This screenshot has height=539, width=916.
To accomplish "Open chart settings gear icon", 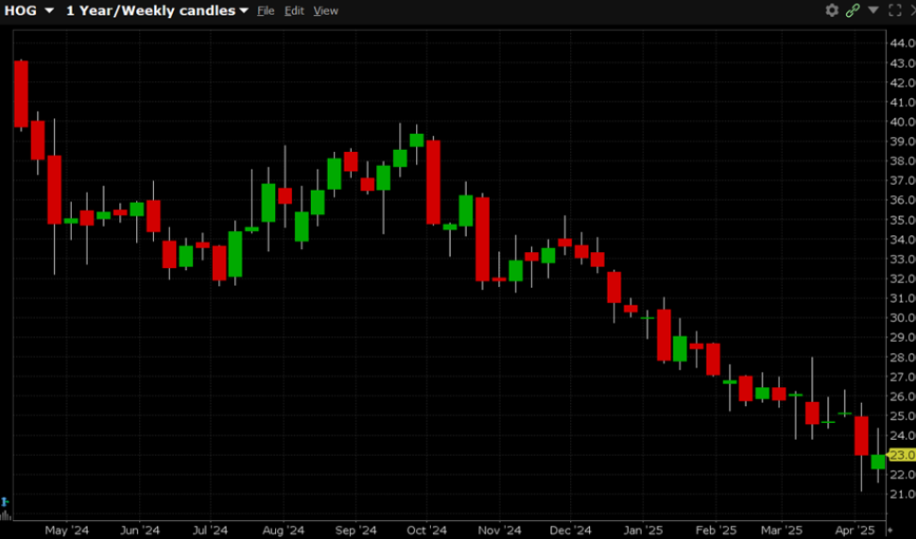I will click(832, 10).
